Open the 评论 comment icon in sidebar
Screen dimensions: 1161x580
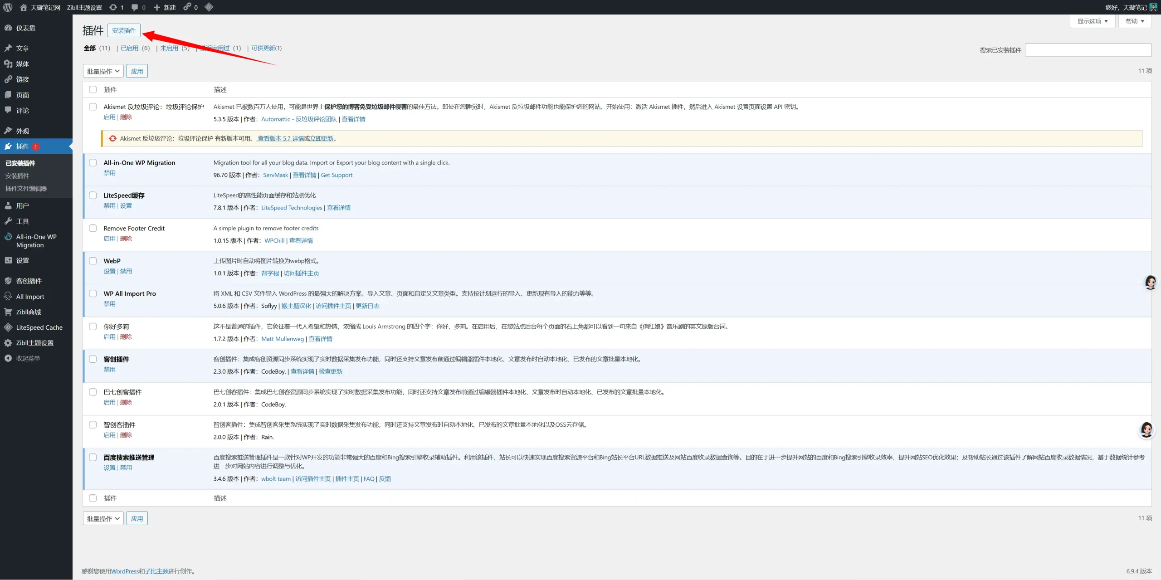pyautogui.click(x=8, y=110)
